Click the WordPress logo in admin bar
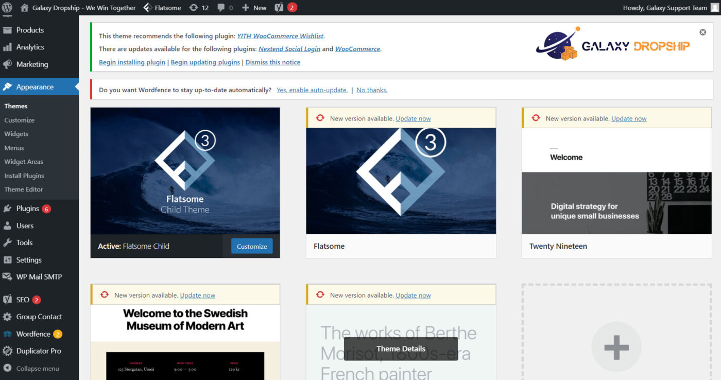 (x=7, y=8)
